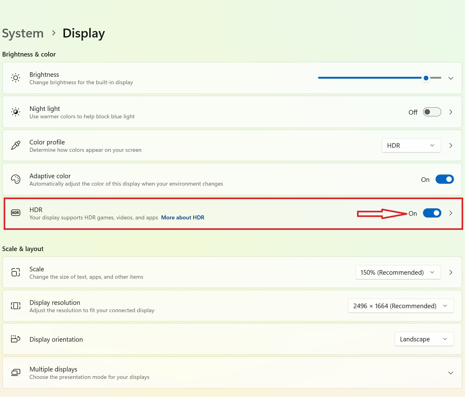Open Color profile details arrow
This screenshot has width=465, height=397.
451,146
